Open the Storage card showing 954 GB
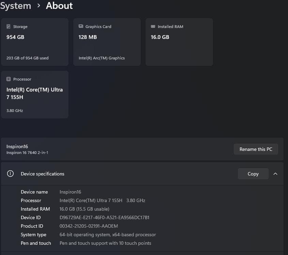The width and height of the screenshot is (288, 255). (35, 42)
